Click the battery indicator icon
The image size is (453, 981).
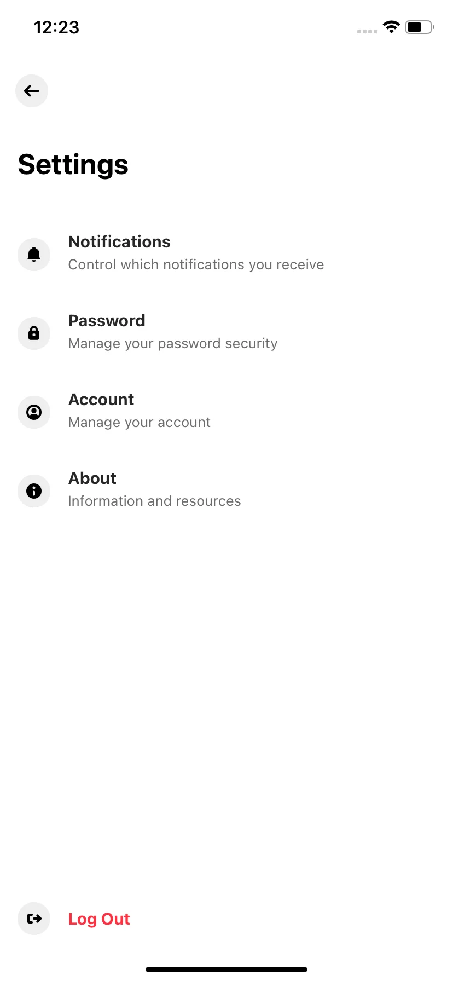[420, 27]
